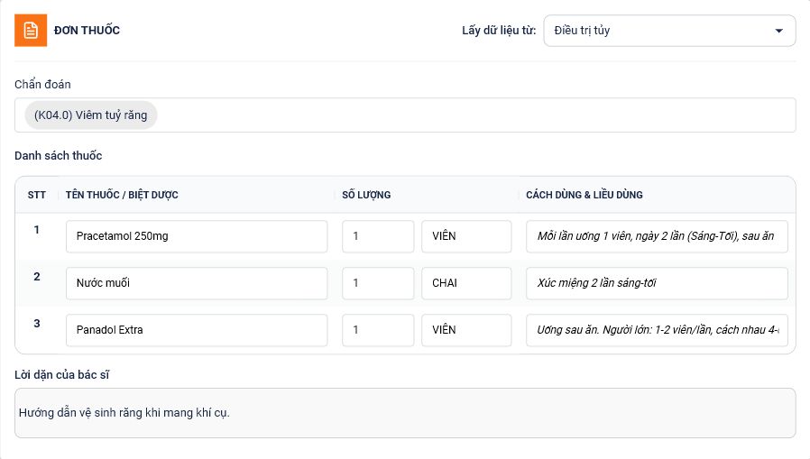Click row number 1 in the drug list

point(37,230)
